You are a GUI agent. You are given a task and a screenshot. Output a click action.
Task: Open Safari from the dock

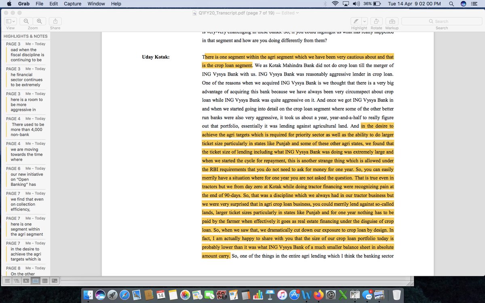(124, 295)
